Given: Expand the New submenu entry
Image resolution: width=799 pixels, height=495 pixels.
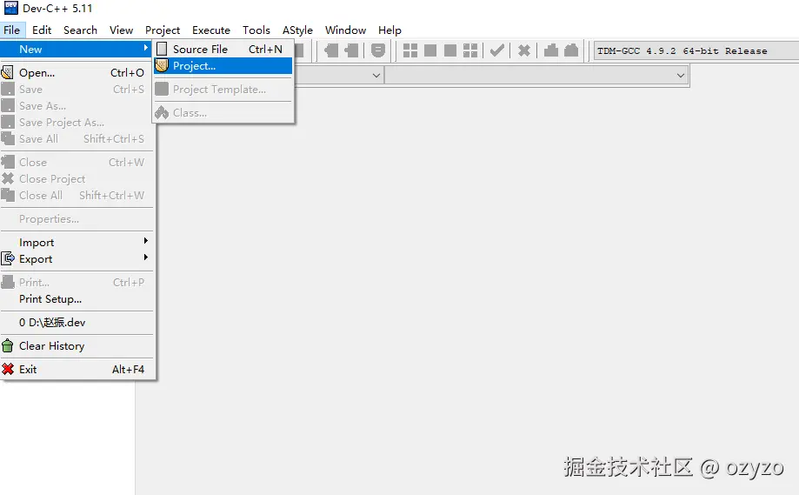Looking at the screenshot, I should click(77, 50).
